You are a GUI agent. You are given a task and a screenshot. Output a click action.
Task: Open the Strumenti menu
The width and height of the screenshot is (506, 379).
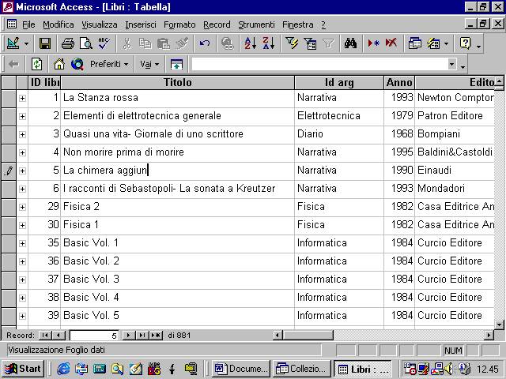(x=256, y=24)
